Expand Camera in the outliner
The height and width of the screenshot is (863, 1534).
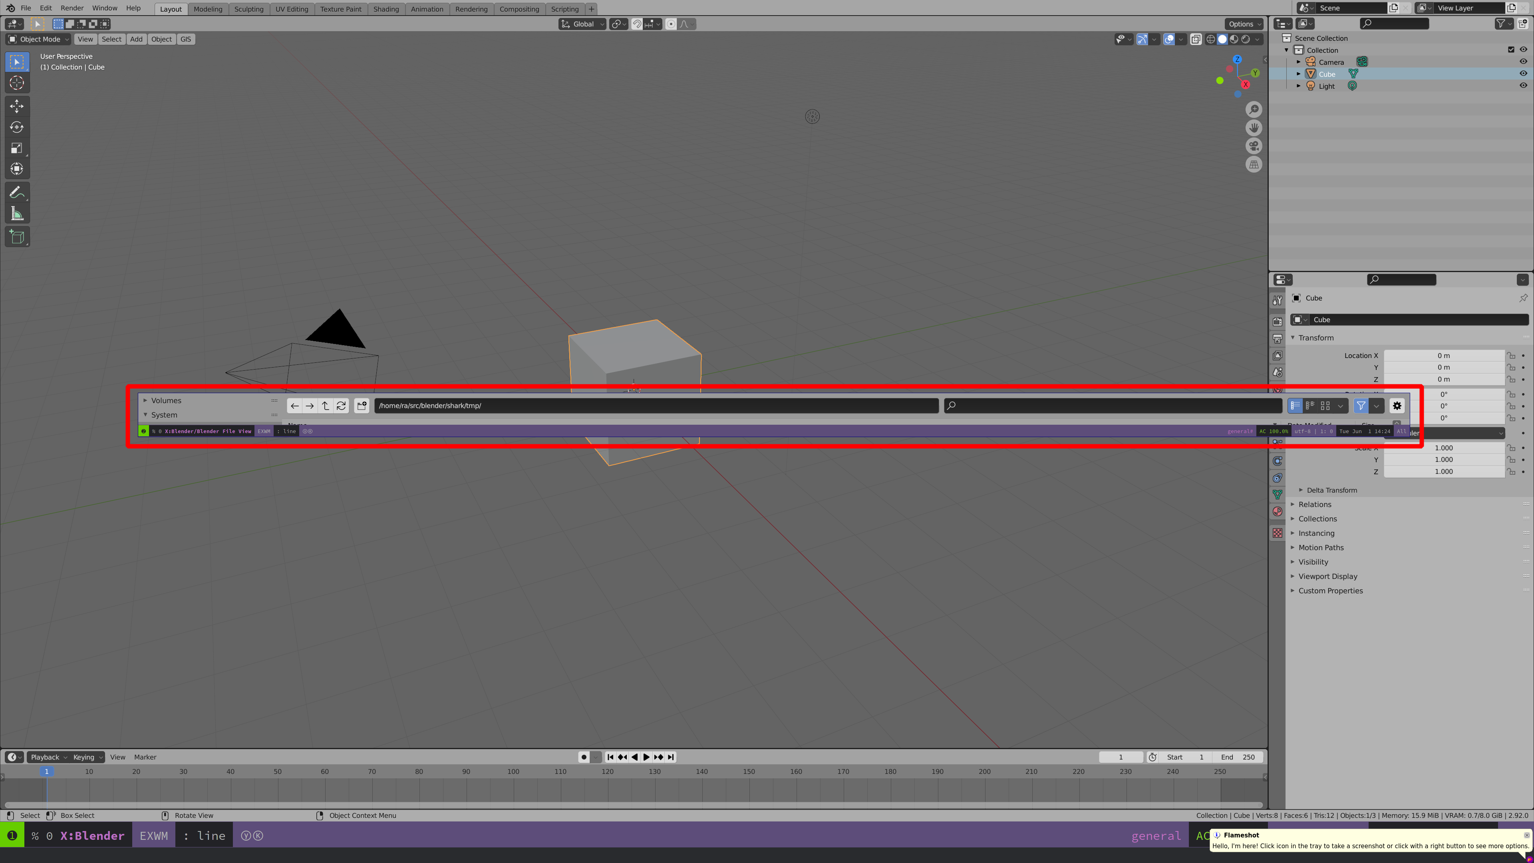click(1299, 62)
